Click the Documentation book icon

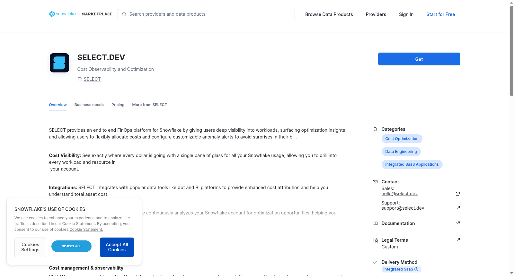coord(375,223)
